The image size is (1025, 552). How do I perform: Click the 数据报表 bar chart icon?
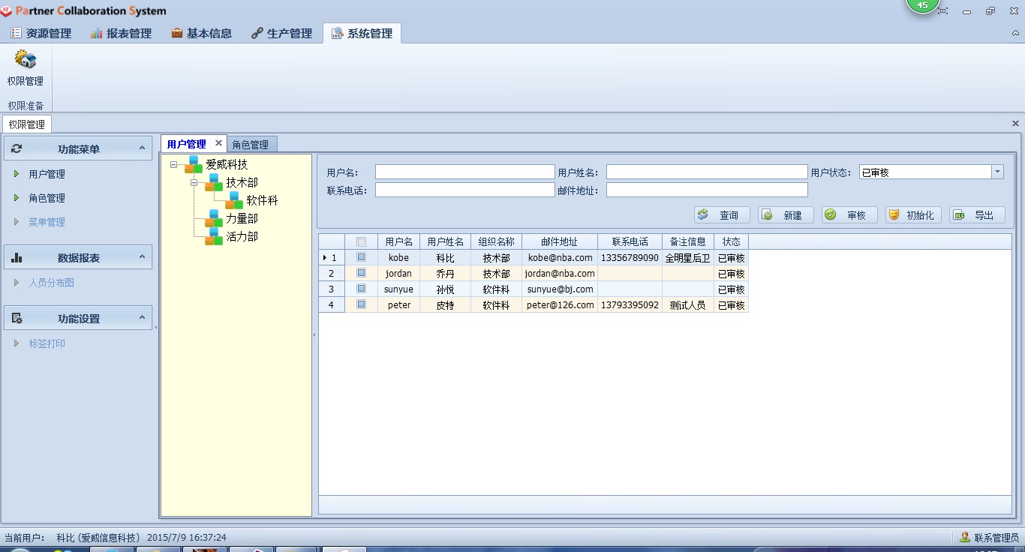pyautogui.click(x=17, y=257)
